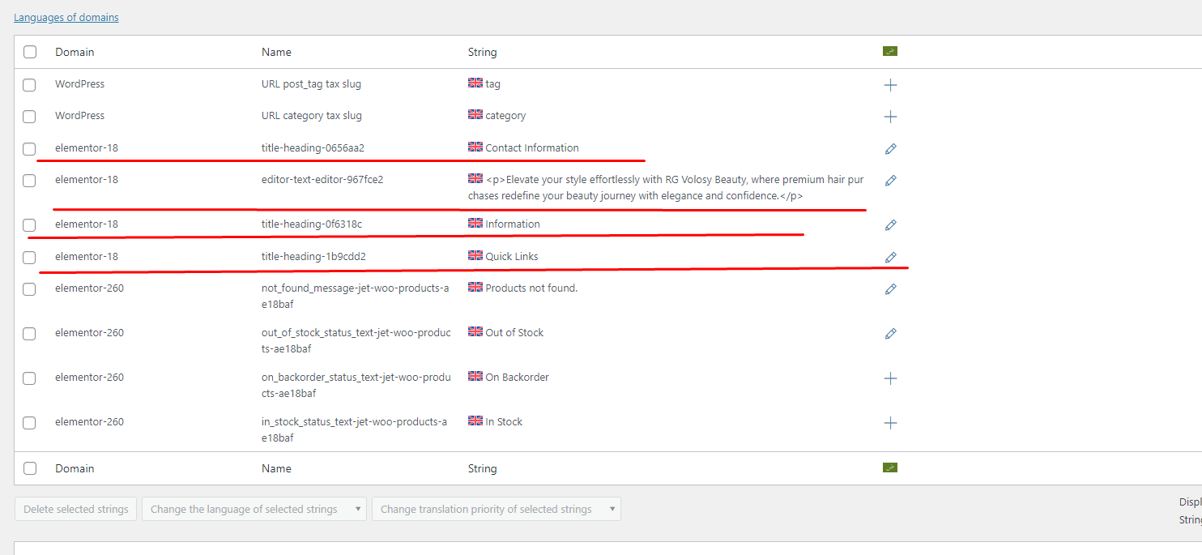The image size is (1202, 555).
Task: Tick the footer select-all checkbox
Action: [x=30, y=468]
